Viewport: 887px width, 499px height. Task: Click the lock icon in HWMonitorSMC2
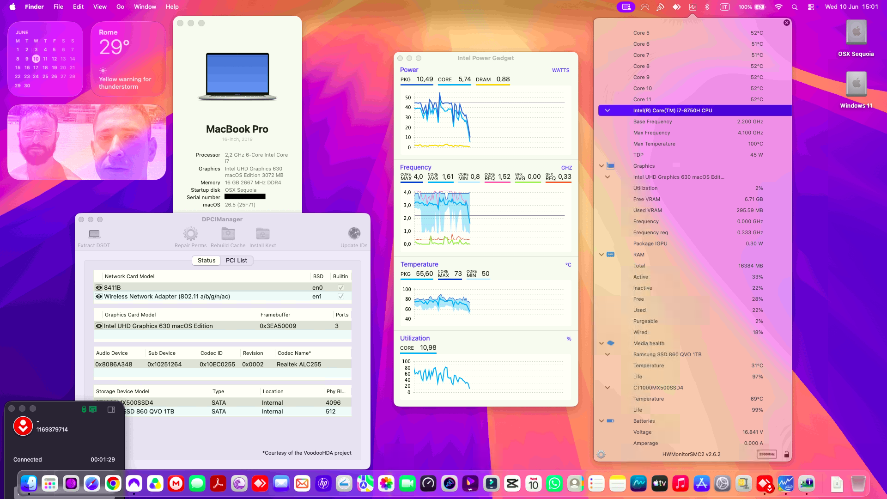pyautogui.click(x=786, y=455)
